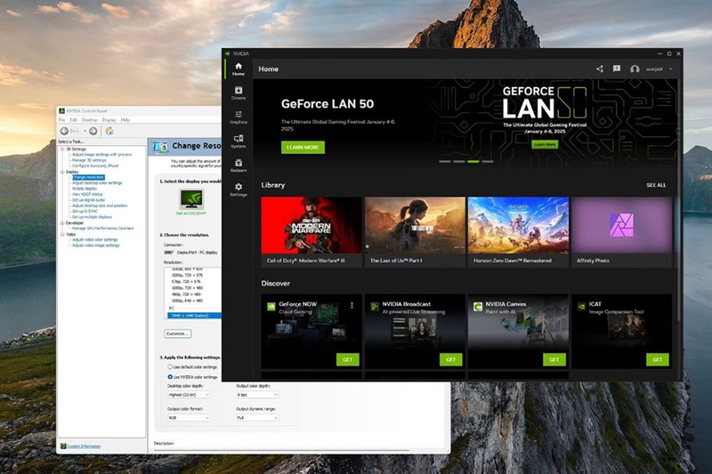Click the NVIDIA Broadcast logo icon
Viewport: 712px width, 474px height.
tap(375, 307)
